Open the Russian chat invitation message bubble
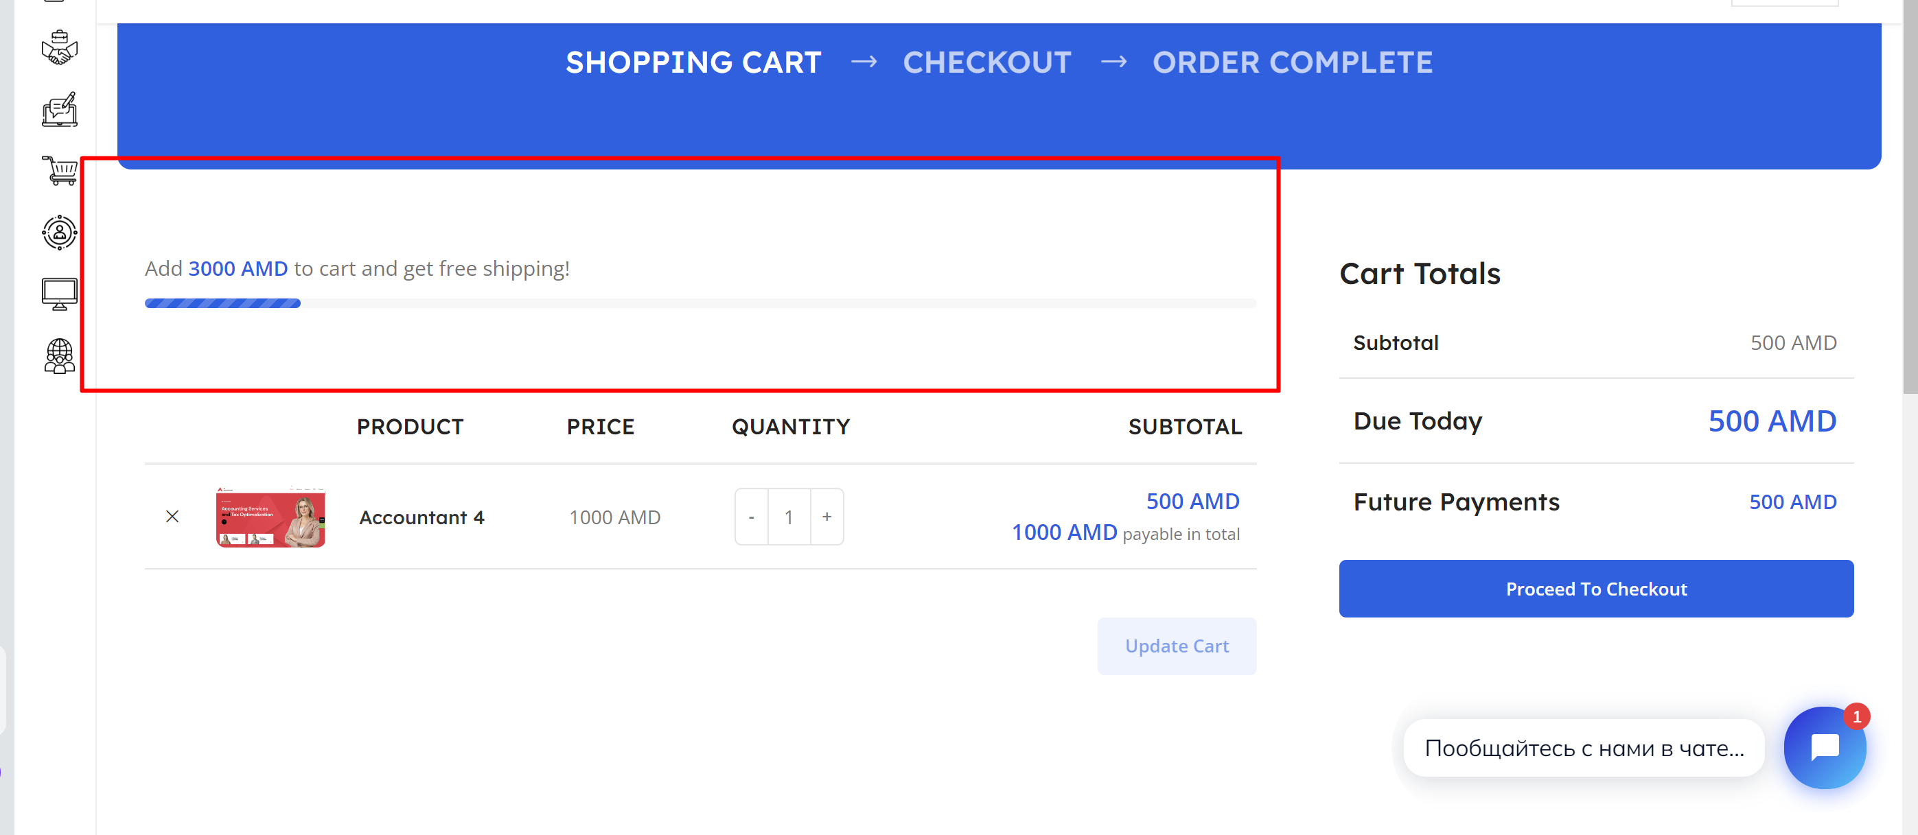Viewport: 1918px width, 835px height. (1584, 748)
